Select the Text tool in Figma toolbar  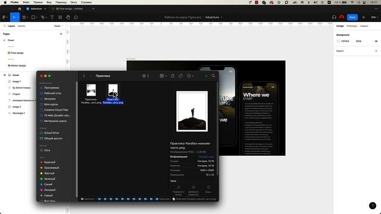[x=52, y=17]
